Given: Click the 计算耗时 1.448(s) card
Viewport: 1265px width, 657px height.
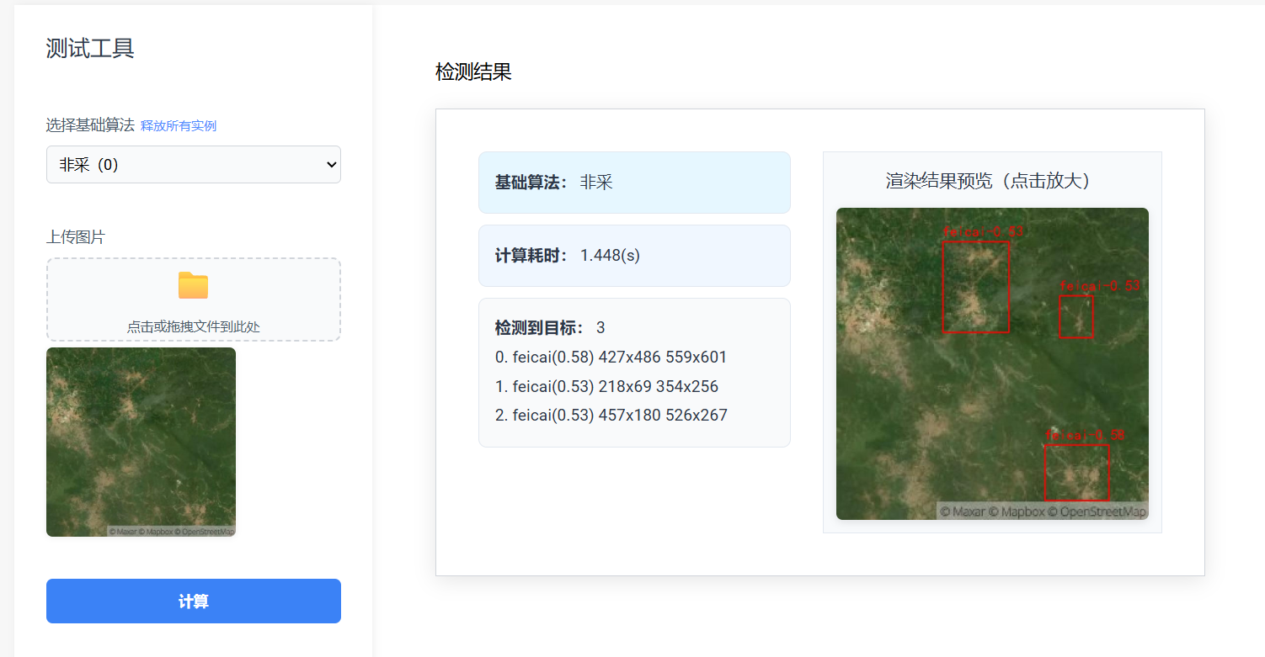Looking at the screenshot, I should click(x=633, y=256).
